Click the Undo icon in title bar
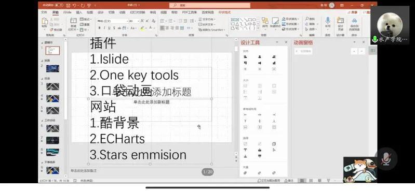This screenshot has width=415, height=191. [75, 5]
